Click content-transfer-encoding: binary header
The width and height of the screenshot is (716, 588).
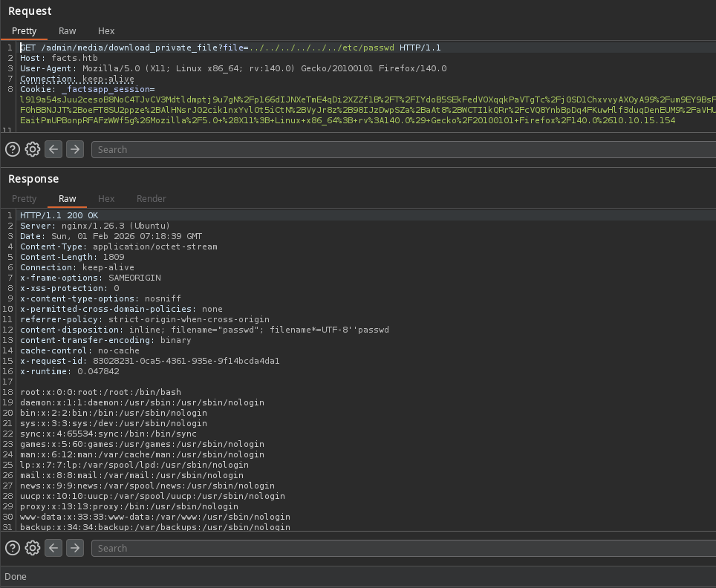coord(105,341)
